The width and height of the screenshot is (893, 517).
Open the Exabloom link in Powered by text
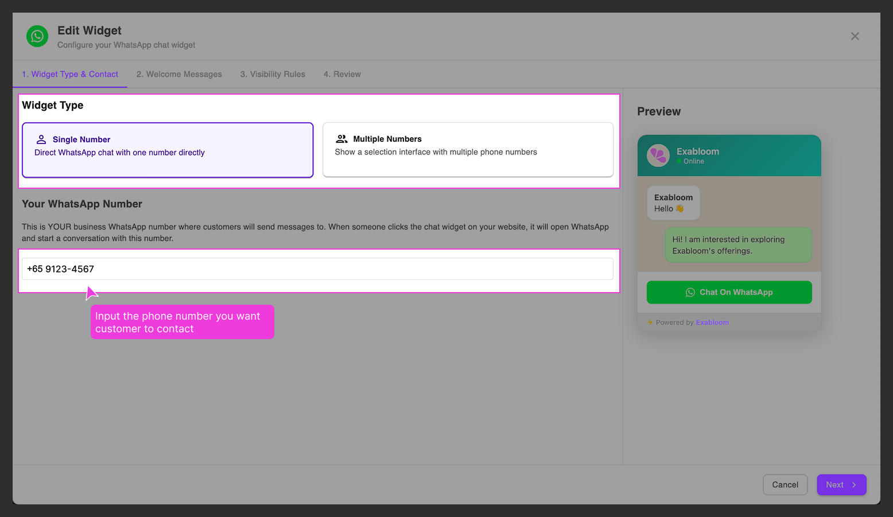[x=712, y=322]
